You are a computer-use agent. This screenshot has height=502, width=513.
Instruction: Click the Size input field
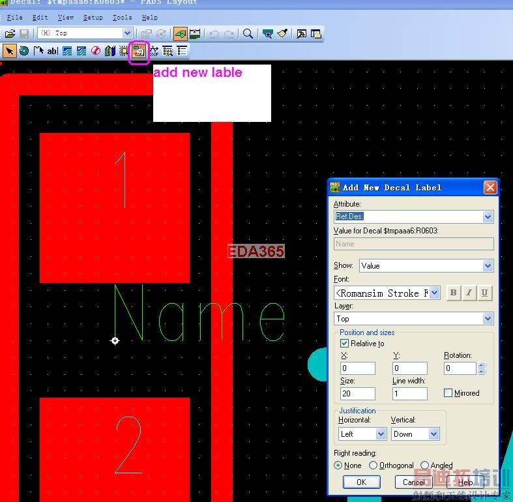pyautogui.click(x=358, y=393)
